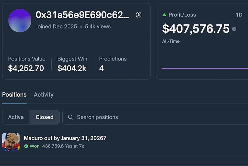Select the 1D profit timeframe
248x166 pixels.
[239, 15]
